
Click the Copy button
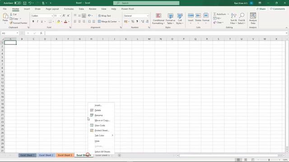click(14, 19)
